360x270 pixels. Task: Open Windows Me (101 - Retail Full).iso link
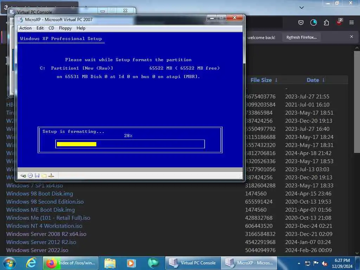pos(48,218)
